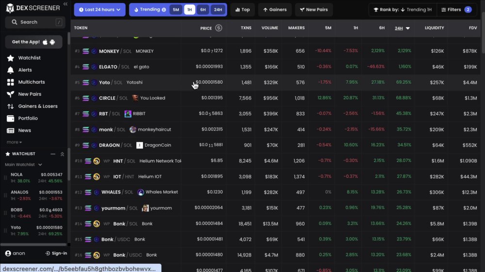Click the Gainers button
Viewport: 485px width, 272px height.
pos(275,10)
